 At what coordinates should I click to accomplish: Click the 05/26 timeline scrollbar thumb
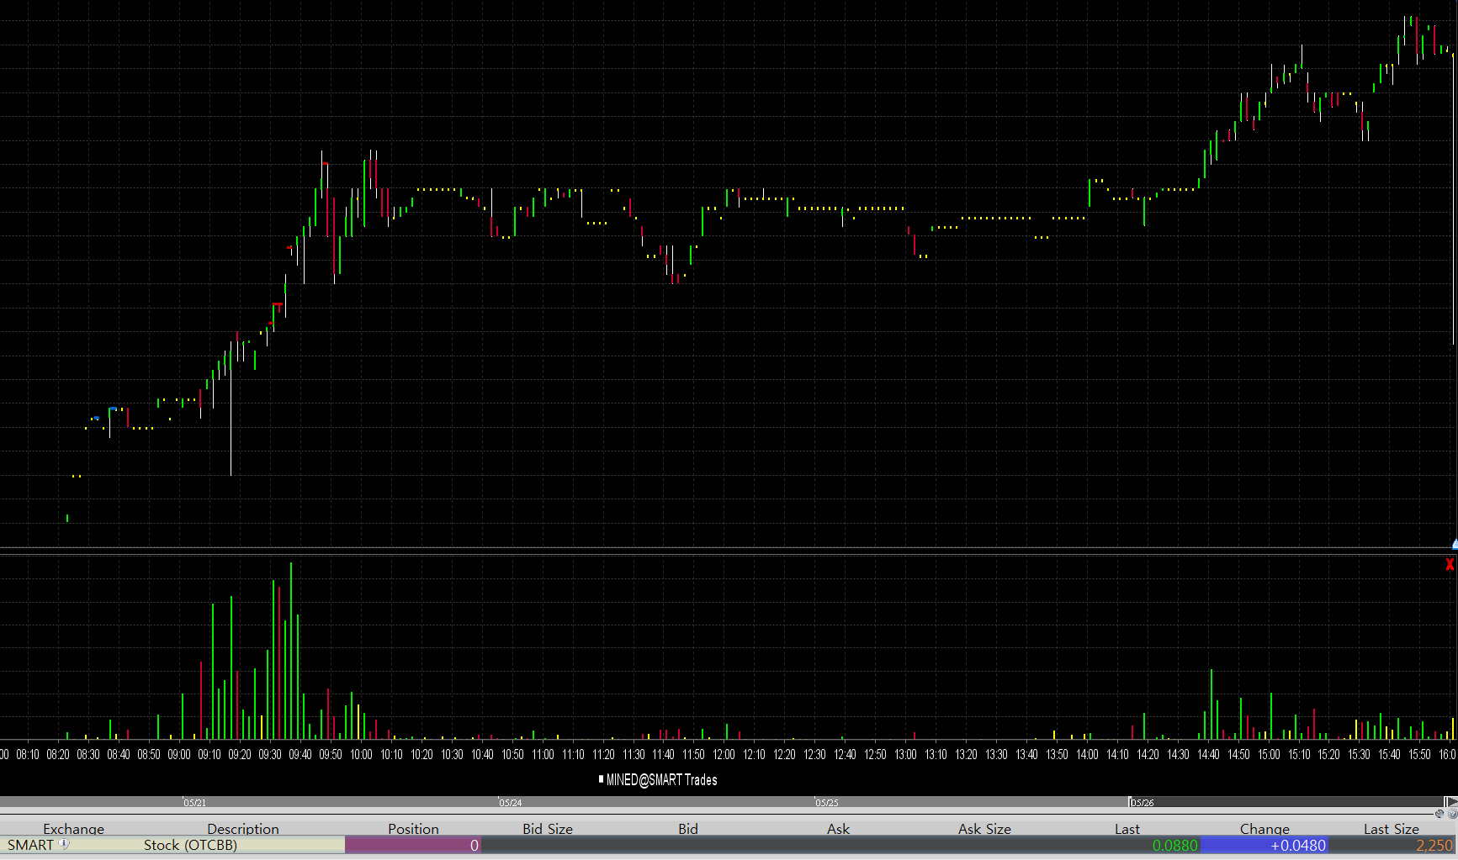(x=1286, y=803)
